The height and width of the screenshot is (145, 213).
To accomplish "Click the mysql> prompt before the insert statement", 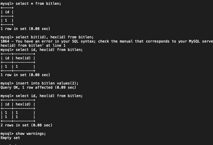I will (x=7, y=83).
